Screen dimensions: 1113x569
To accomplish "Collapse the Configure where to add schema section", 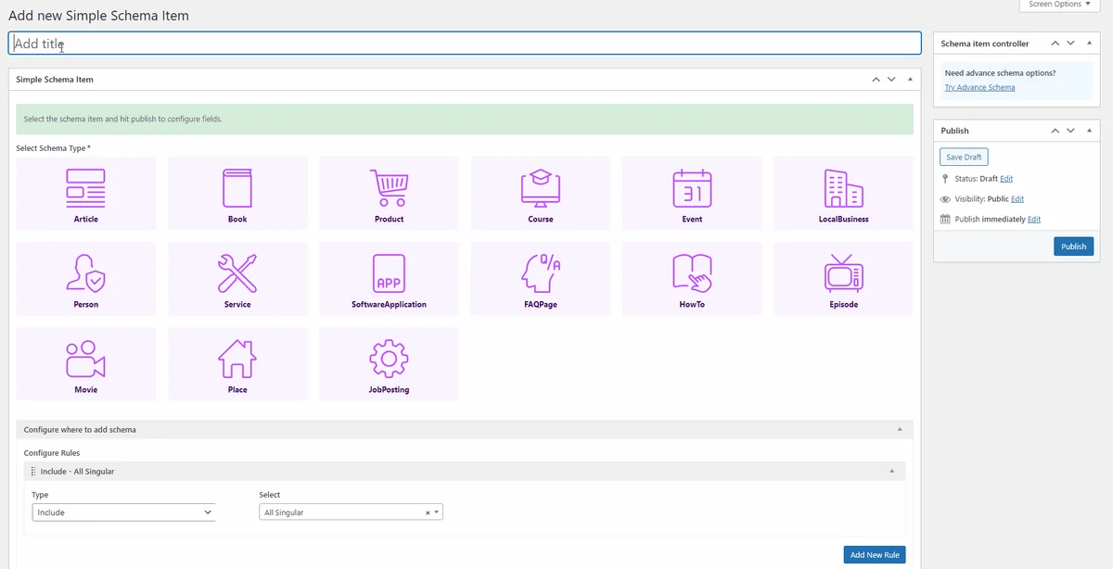I will click(900, 430).
